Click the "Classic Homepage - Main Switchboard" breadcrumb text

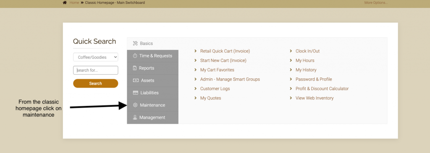click(x=115, y=3)
